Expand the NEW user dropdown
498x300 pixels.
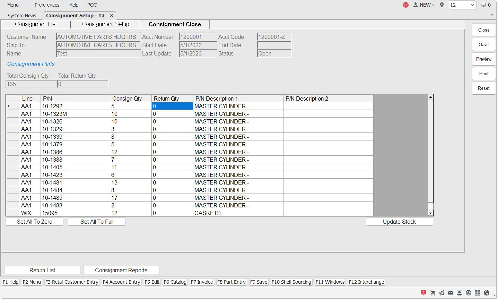click(424, 5)
